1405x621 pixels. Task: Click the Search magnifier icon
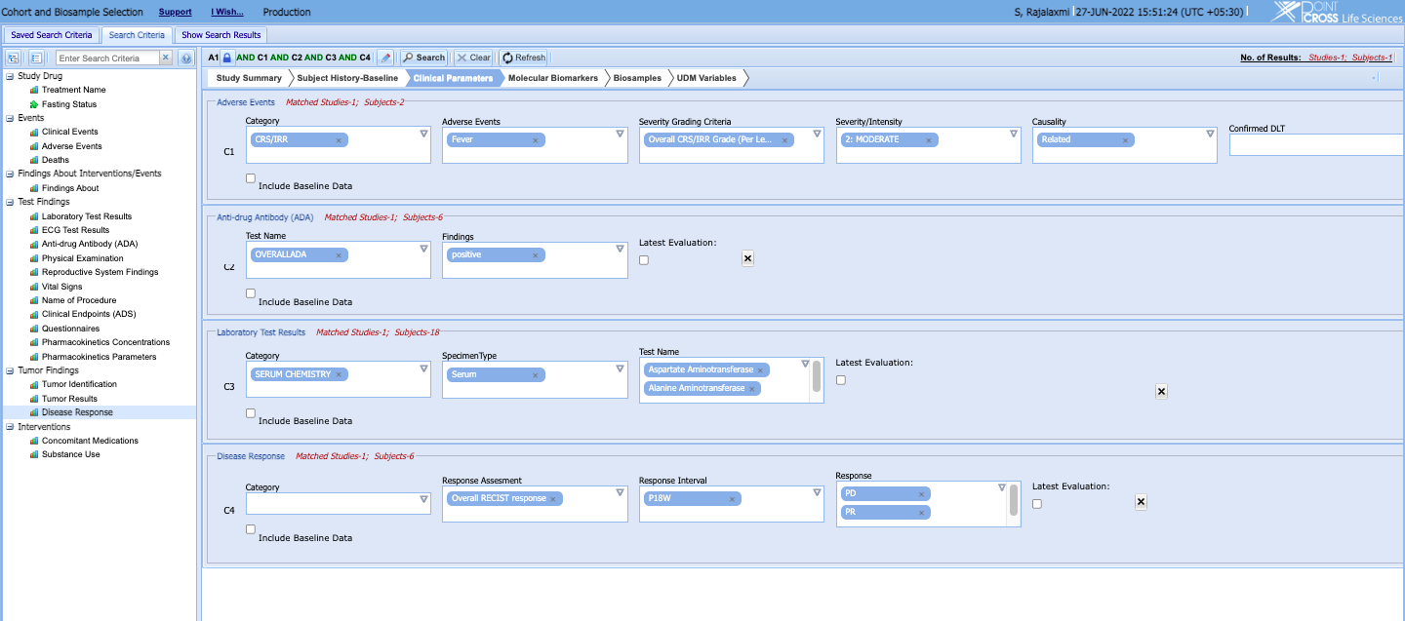409,58
